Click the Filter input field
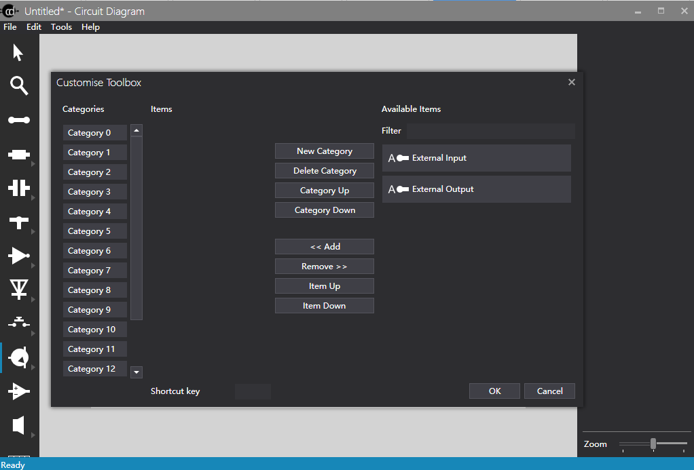The height and width of the screenshot is (470, 694). click(491, 132)
